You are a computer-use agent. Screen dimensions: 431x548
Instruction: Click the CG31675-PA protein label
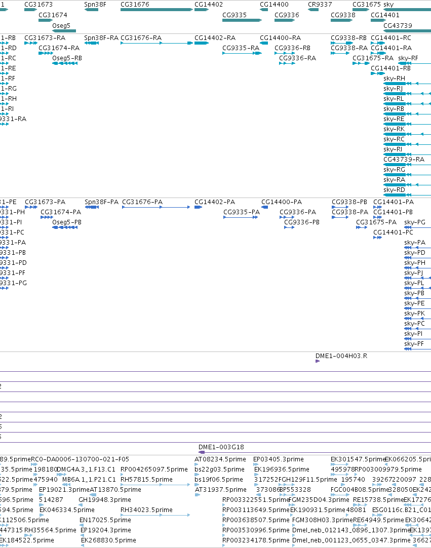click(376, 222)
